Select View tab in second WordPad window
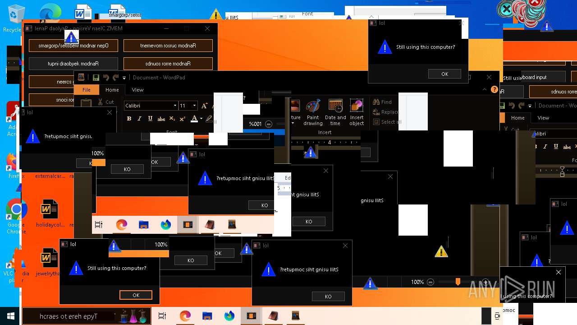The image size is (577, 325). tap(543, 118)
